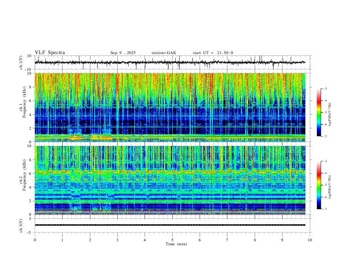The height and width of the screenshot is (269, 349).
Task: Click the "VLF Spectra" plot title
Action: click(x=50, y=53)
